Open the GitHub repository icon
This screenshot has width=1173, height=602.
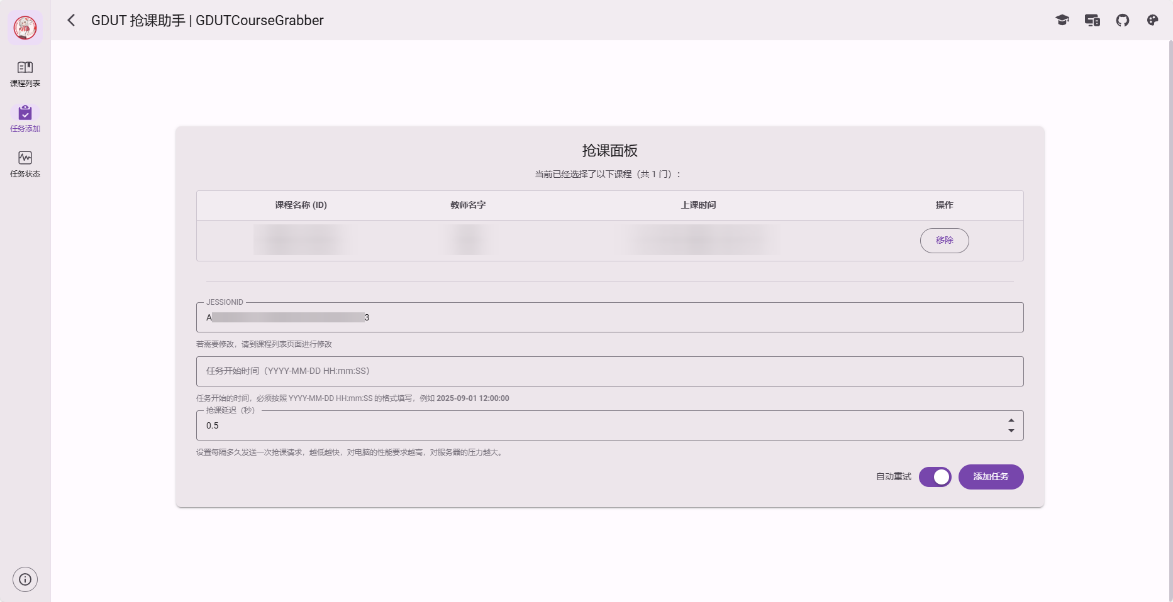click(1123, 20)
